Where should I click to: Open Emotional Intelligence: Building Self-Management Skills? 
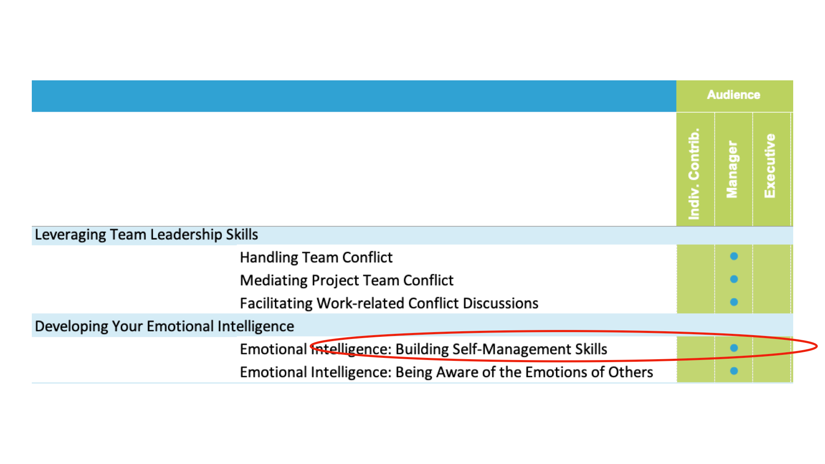423,349
